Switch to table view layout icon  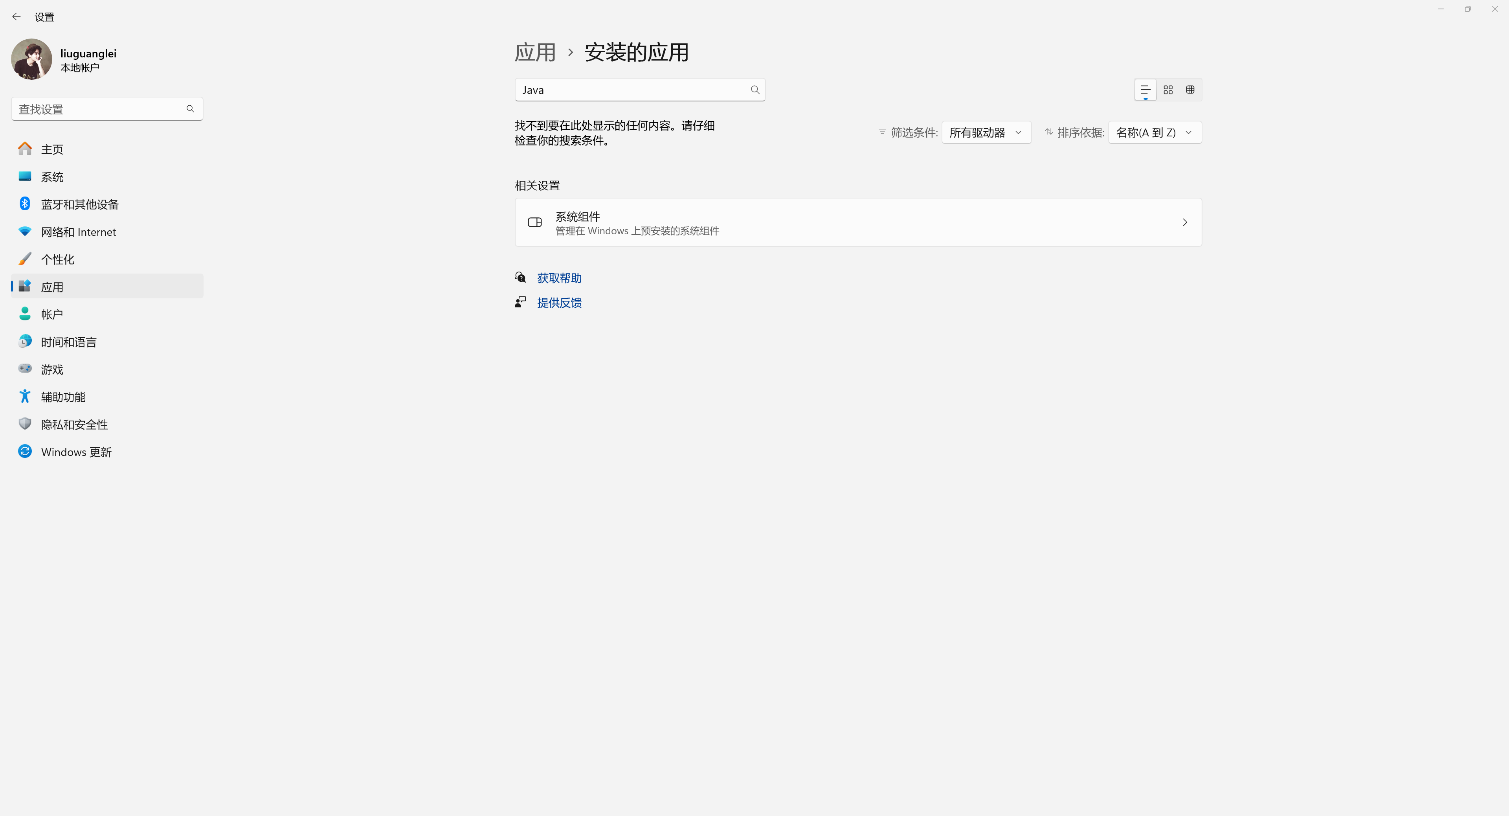[1190, 90]
